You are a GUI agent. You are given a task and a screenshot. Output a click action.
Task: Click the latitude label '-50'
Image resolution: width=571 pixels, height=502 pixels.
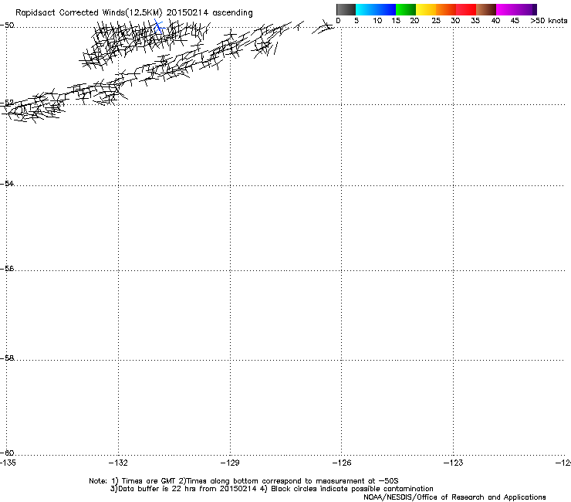(x=7, y=25)
